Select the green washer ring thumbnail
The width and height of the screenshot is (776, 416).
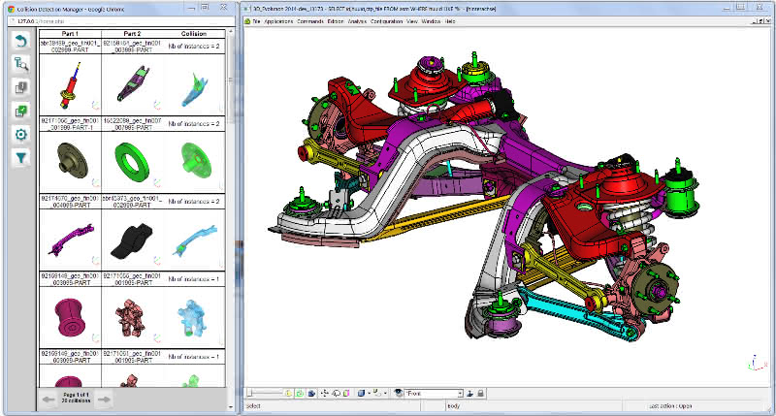[x=132, y=162]
